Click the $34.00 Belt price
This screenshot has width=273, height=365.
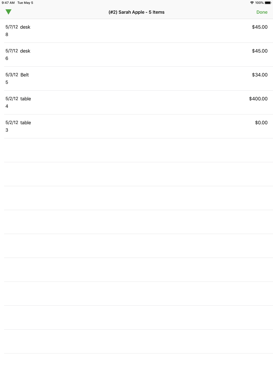260,75
